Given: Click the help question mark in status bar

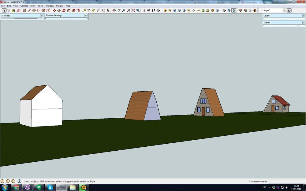Looking at the screenshot, I should point(19,181).
